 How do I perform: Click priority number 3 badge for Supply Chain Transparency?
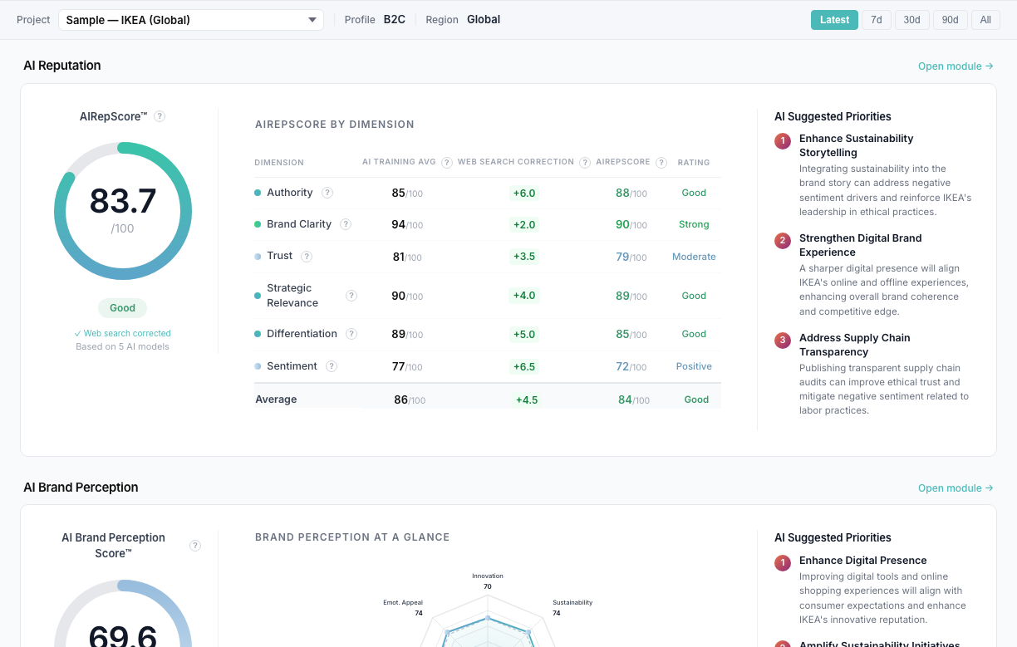pos(782,341)
